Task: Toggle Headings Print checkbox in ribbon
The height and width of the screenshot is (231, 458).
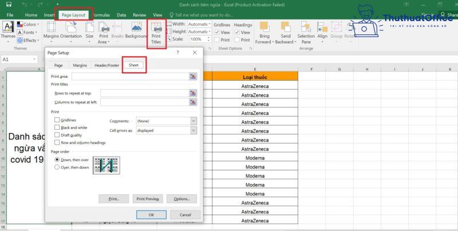Action: point(237,40)
